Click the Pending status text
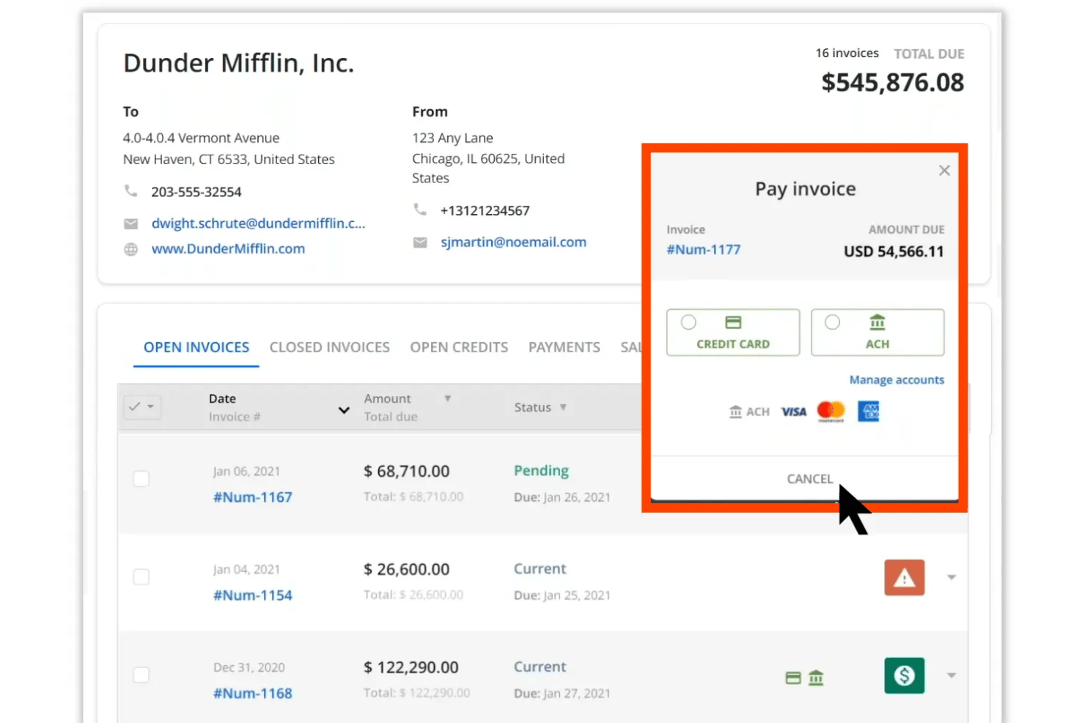Viewport: 1085px width, 723px height. [541, 471]
